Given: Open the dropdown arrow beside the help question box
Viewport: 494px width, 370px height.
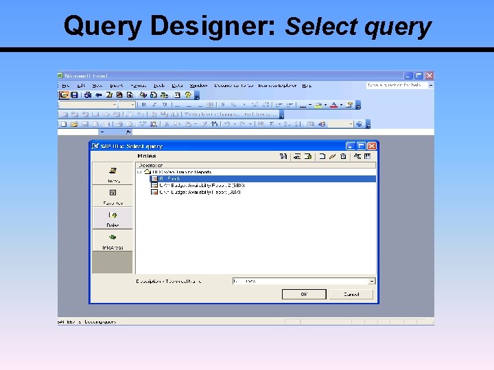Looking at the screenshot, I should point(431,85).
